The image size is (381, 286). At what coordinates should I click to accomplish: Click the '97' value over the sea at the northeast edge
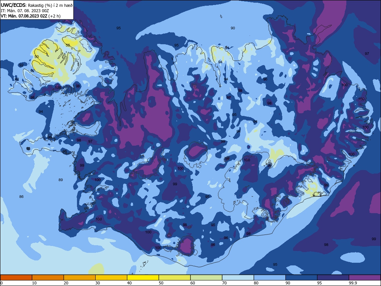click(367, 54)
